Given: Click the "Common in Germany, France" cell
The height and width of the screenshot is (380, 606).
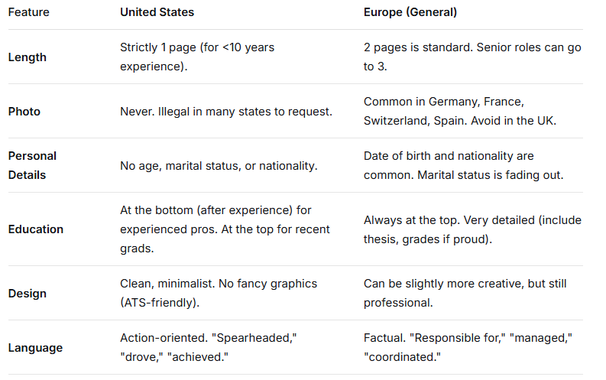Looking at the screenshot, I should click(x=459, y=111).
